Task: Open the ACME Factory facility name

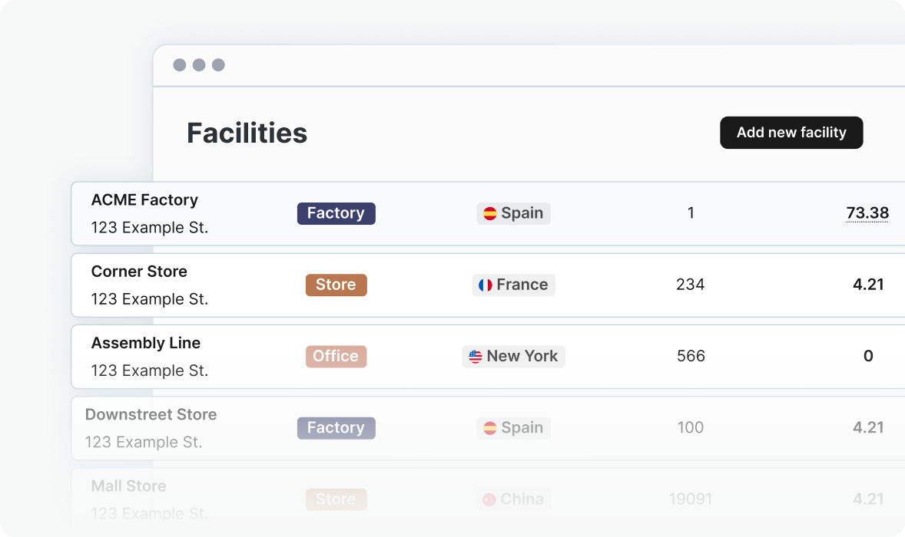Action: pyautogui.click(x=144, y=200)
